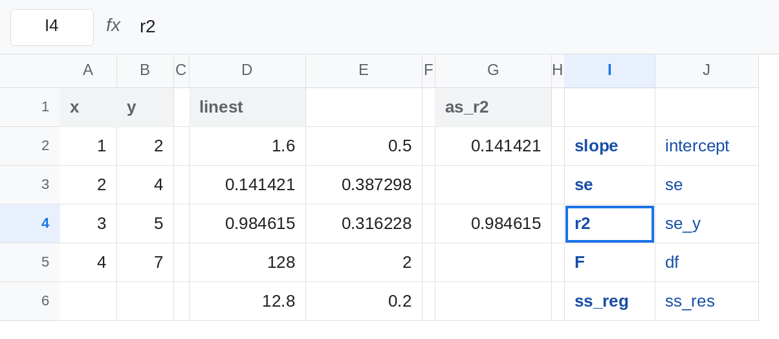Click cell D2 with value 1.6

247,146
